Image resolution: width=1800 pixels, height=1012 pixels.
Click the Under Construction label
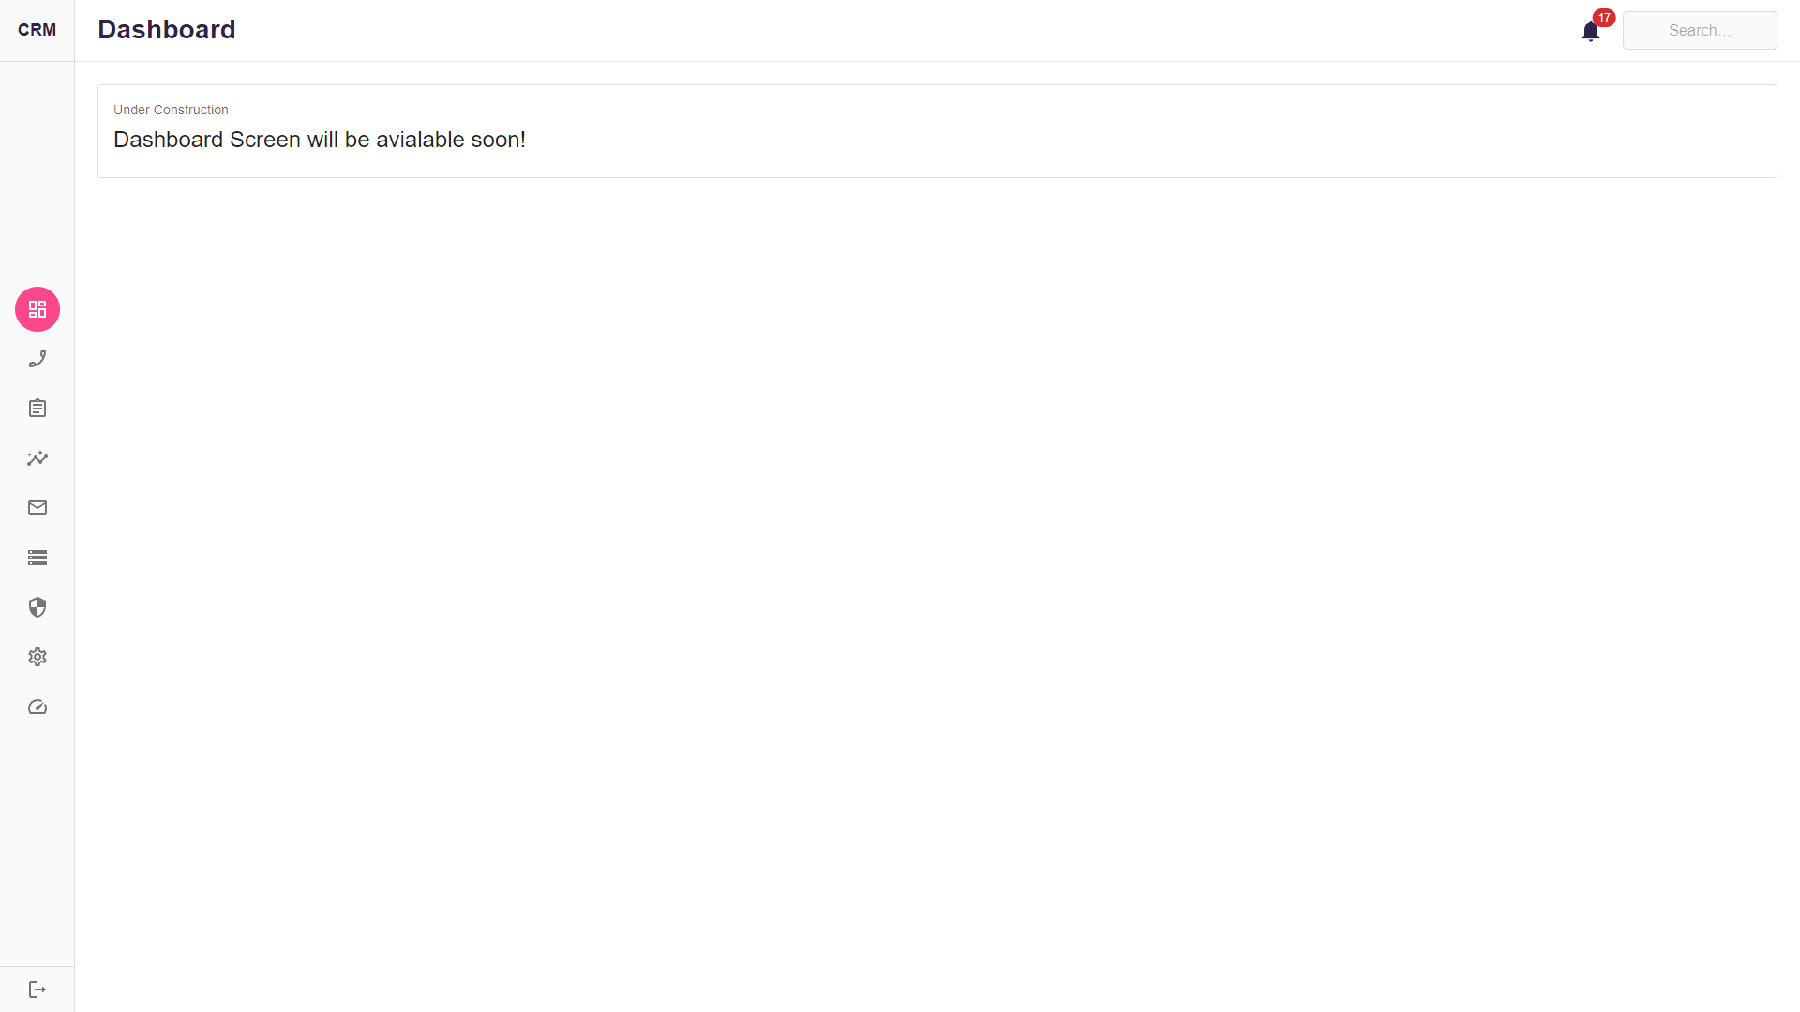click(x=171, y=110)
